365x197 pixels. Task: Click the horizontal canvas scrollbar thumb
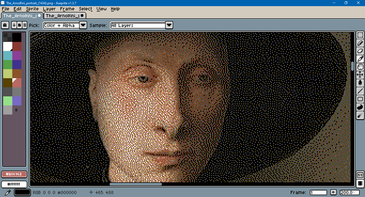[x=136, y=184]
